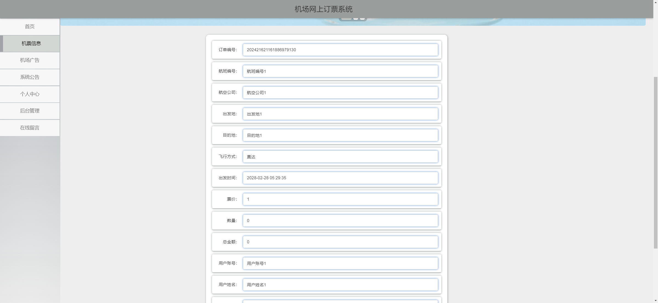Select the 出发地 input

coord(340,114)
